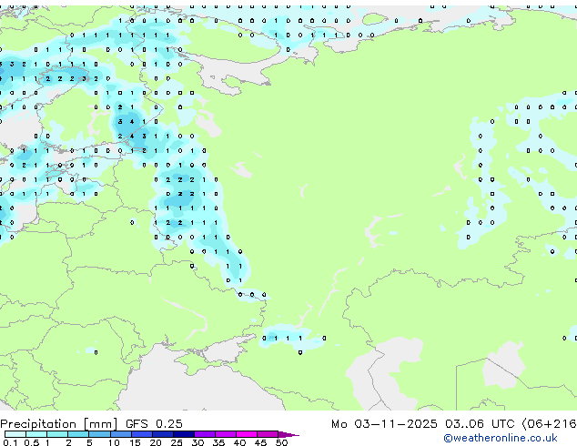Click the legend value '0.1'
The height and width of the screenshot is (446, 577).
tap(10, 442)
